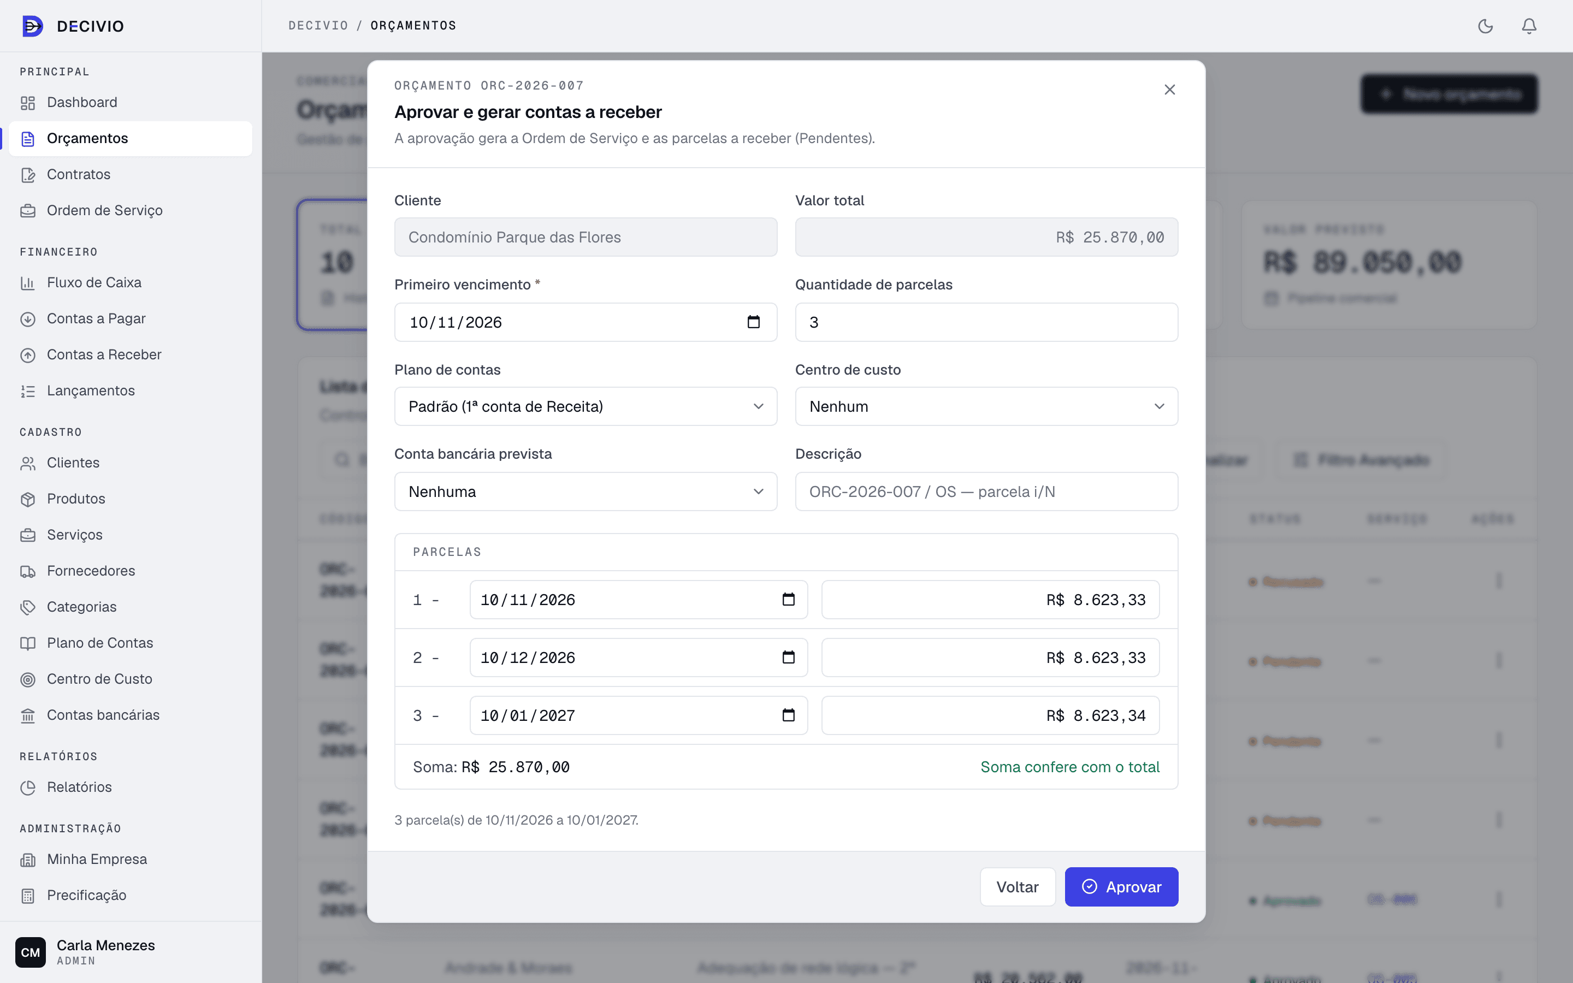Open notifications bell icon

[x=1529, y=26]
